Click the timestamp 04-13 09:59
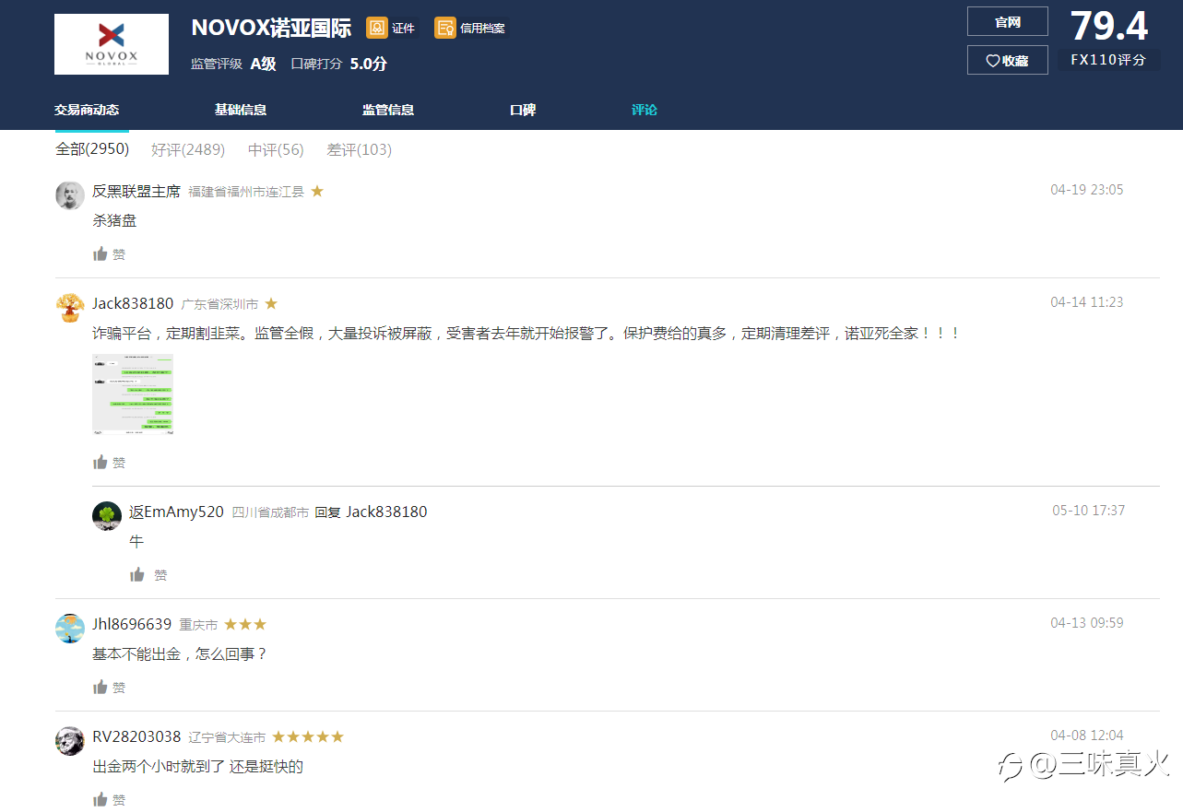Screen dimensions: 1183x812 1087,623
